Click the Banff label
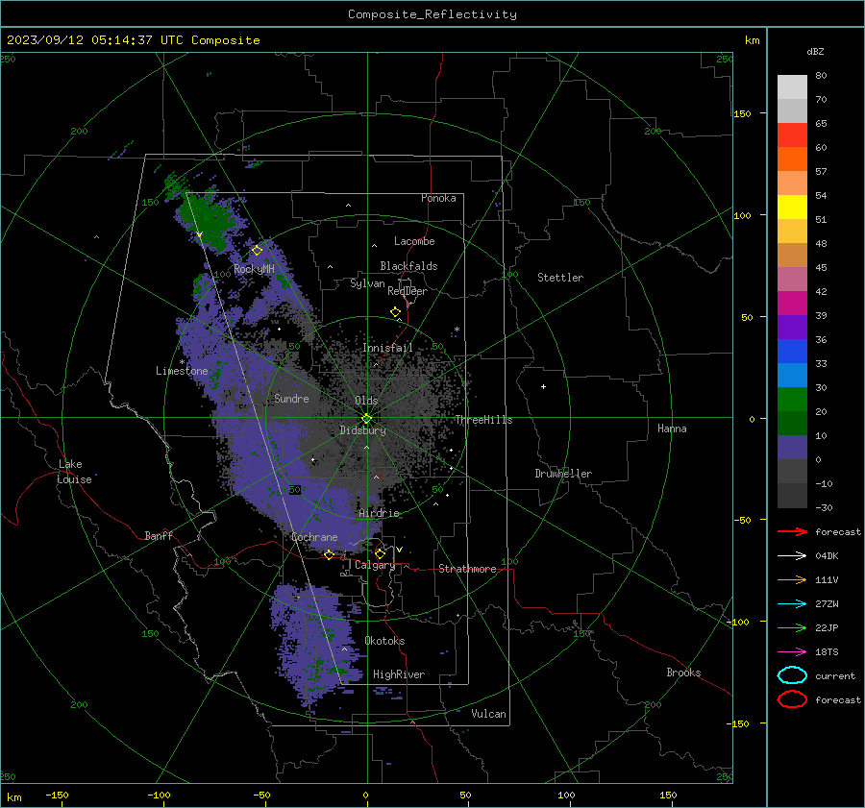 coord(159,536)
